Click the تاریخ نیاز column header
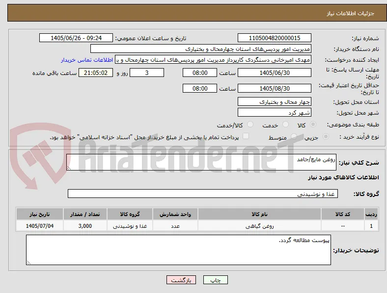This screenshot has width=387, height=293. pyautogui.click(x=39, y=214)
